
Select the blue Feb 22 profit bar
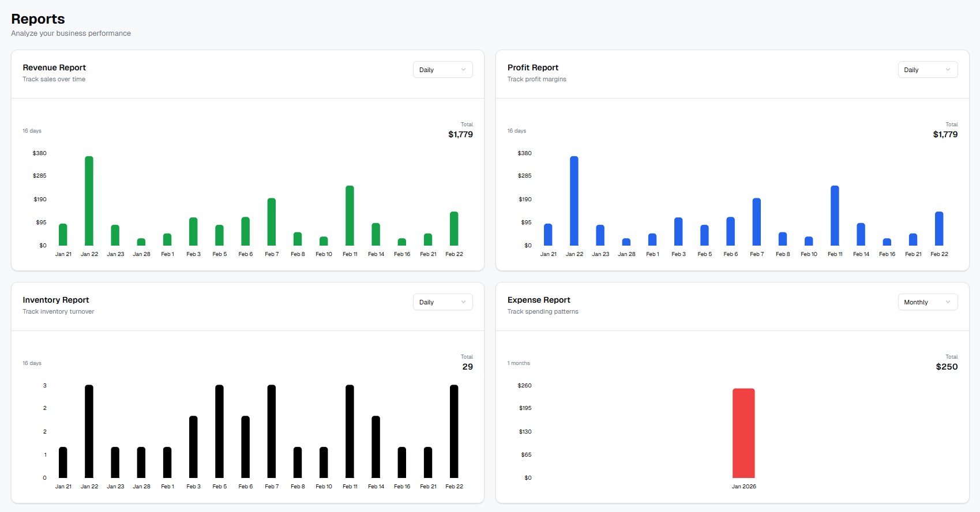click(938, 228)
